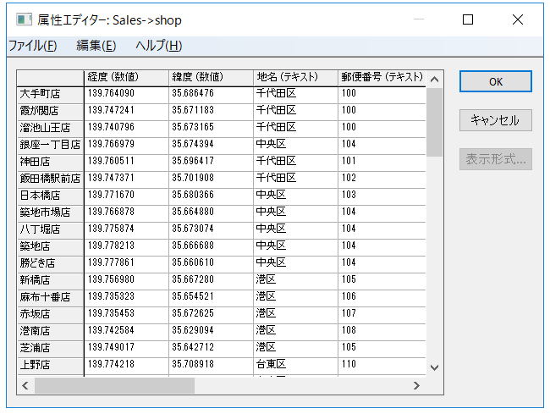
Task: Maximize the attribute editor window
Action: click(468, 19)
